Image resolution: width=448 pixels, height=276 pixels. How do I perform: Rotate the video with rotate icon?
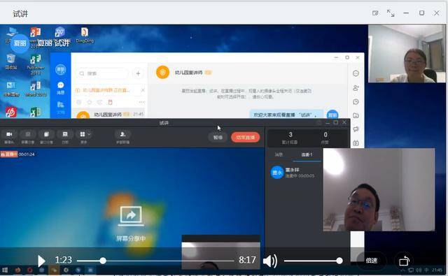404,261
